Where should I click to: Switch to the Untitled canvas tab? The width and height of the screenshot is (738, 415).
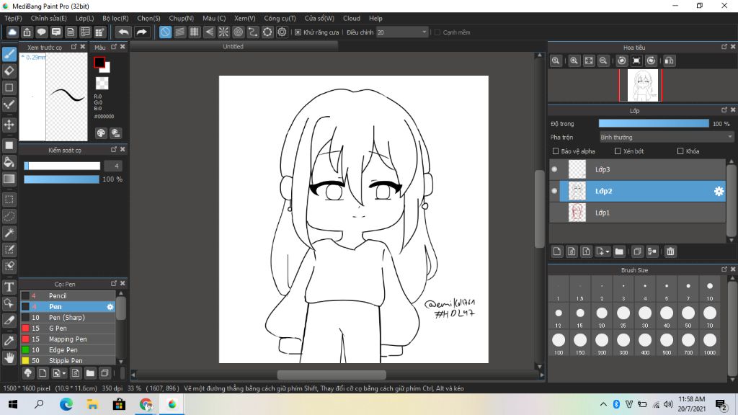[234, 47]
